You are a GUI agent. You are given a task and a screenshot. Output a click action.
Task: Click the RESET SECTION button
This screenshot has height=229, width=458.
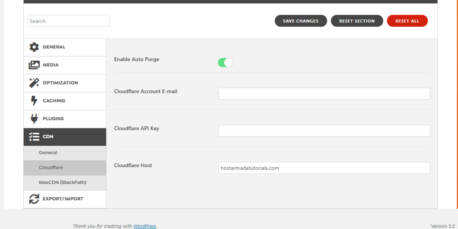pyautogui.click(x=357, y=21)
